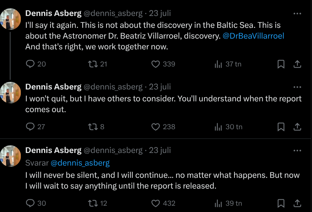312x212 pixels.
Task: Like the tweet with 339 likes
Action: coord(156,64)
